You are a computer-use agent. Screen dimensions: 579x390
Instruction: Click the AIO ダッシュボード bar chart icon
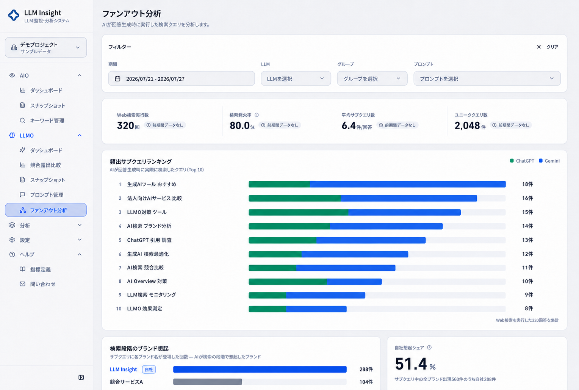(22, 90)
